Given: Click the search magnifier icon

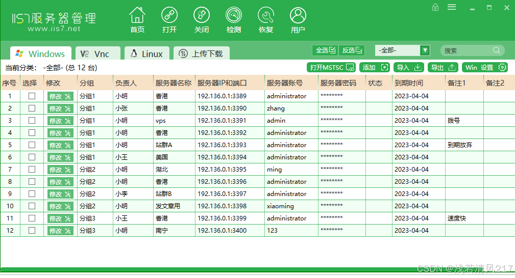Looking at the screenshot, I should (x=497, y=50).
